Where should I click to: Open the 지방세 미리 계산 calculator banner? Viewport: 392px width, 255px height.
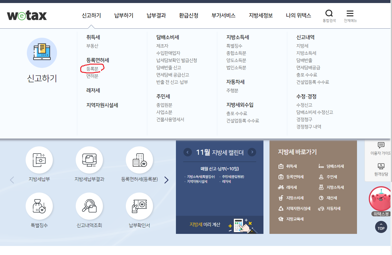220,225
